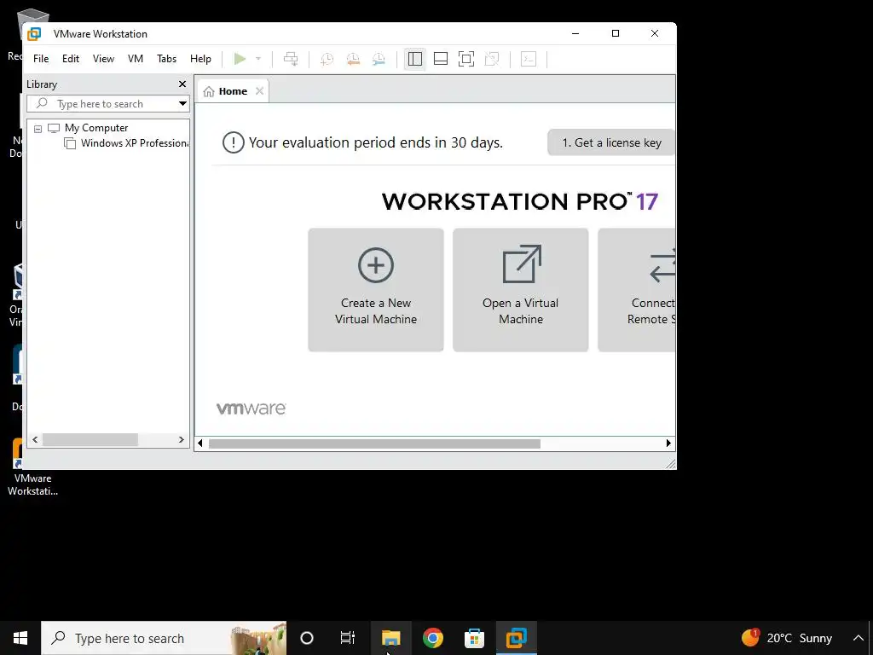Take a snapshot toolbar icon

click(x=327, y=59)
